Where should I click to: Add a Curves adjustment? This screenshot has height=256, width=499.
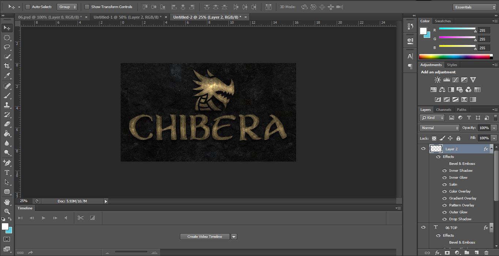455,79
